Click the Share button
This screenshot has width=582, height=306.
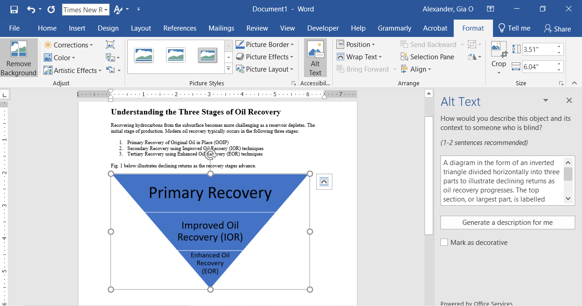click(557, 28)
